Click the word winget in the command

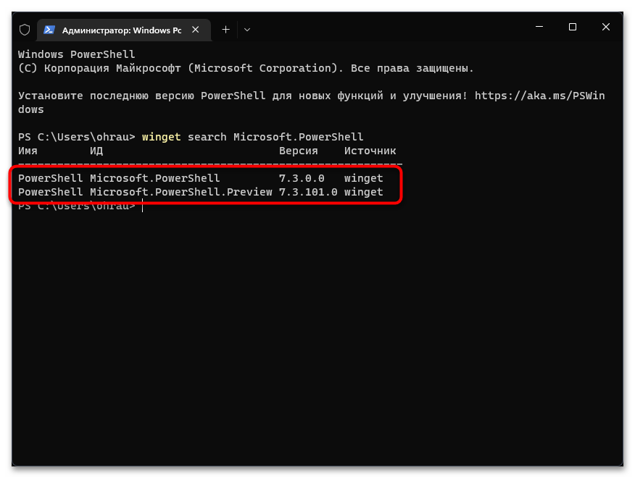point(161,137)
